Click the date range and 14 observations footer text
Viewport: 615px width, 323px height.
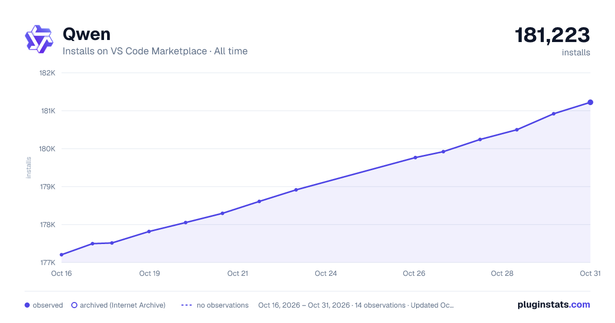point(356,305)
